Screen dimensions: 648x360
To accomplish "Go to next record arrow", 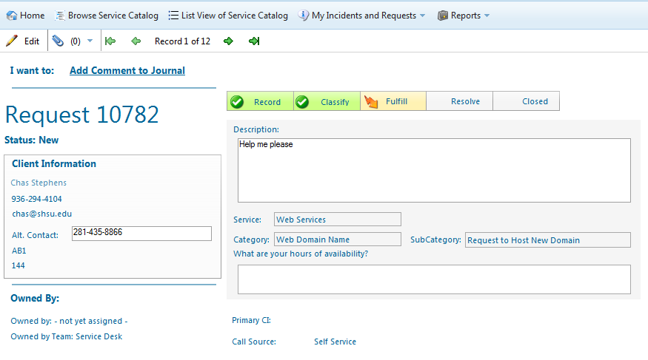I will (228, 41).
